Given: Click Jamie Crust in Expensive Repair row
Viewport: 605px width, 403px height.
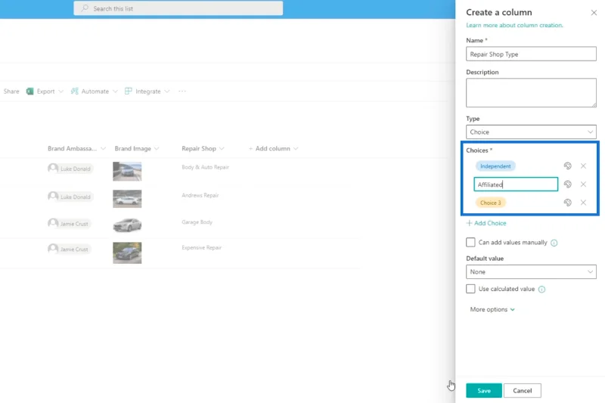Looking at the screenshot, I should [69, 249].
